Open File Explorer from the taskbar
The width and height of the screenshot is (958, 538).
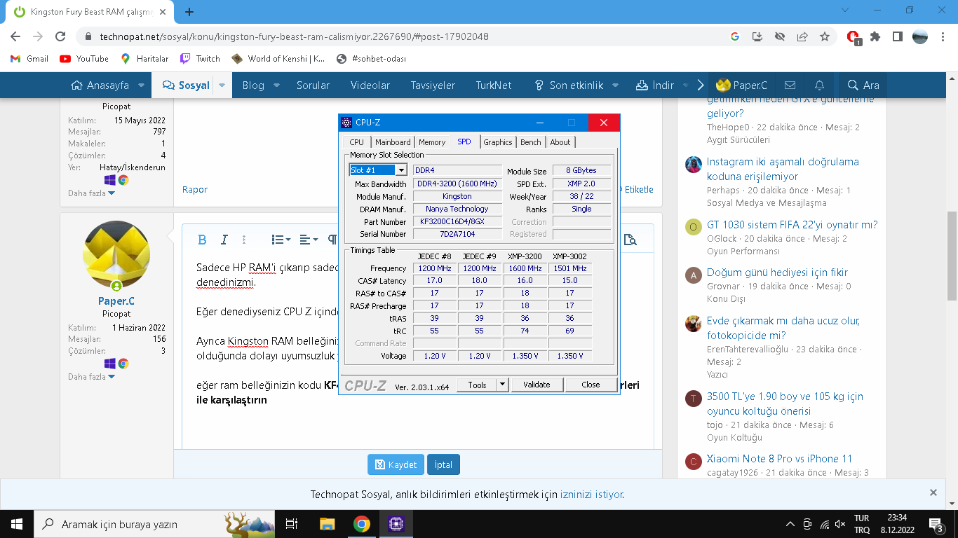coord(327,523)
